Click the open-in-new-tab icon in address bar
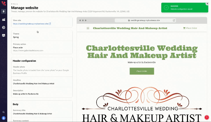Viewport: 211px width, 122px height. (174, 20)
